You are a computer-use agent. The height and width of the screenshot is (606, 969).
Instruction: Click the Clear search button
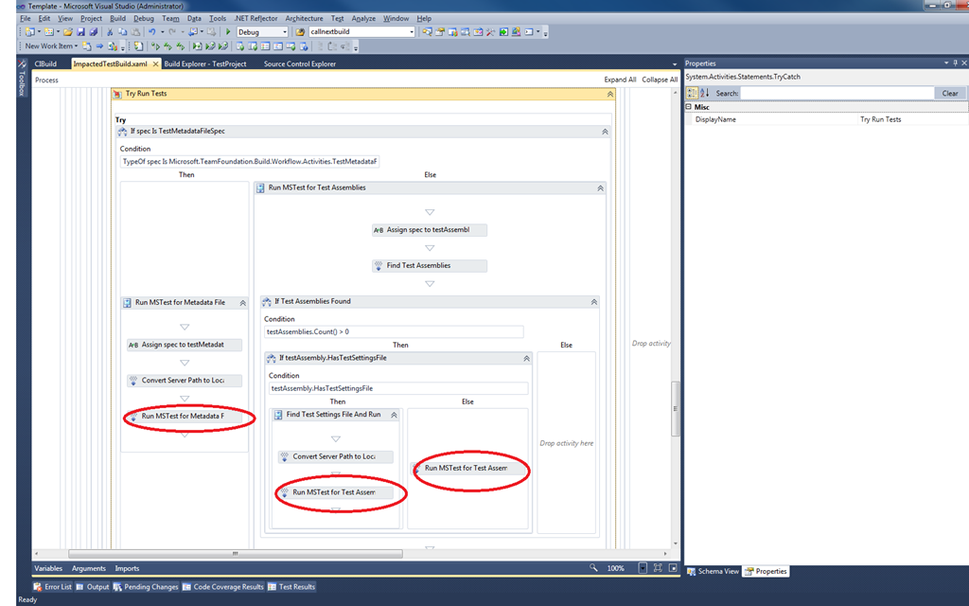click(950, 94)
